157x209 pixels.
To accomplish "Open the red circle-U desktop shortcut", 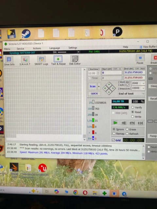I will tap(43, 168).
